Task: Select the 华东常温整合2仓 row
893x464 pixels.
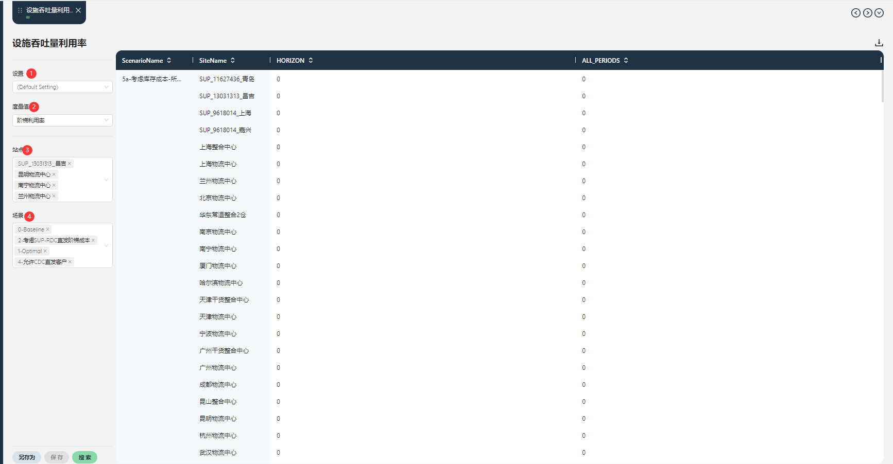Action: [500, 215]
